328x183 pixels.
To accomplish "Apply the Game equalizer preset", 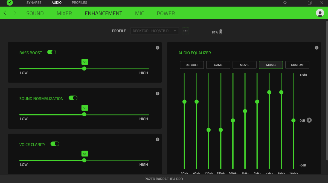I will (x=218, y=65).
